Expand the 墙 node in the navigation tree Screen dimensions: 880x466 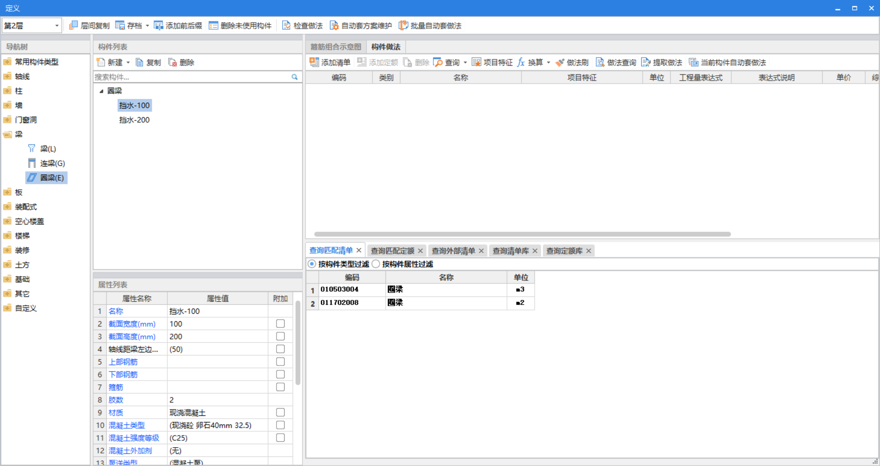[x=7, y=105]
